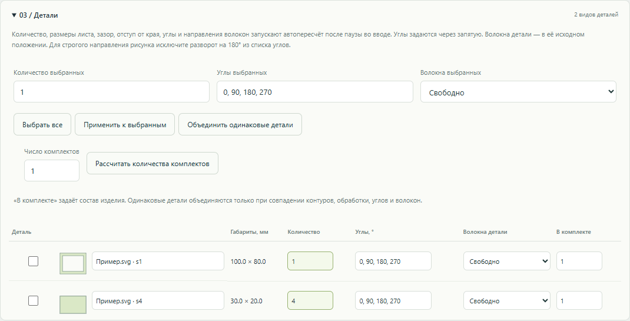
Task: Click the s4 part thumbnail preview
Action: pos(73,304)
